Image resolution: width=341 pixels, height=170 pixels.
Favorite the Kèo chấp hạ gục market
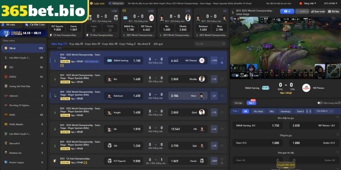(338, 117)
